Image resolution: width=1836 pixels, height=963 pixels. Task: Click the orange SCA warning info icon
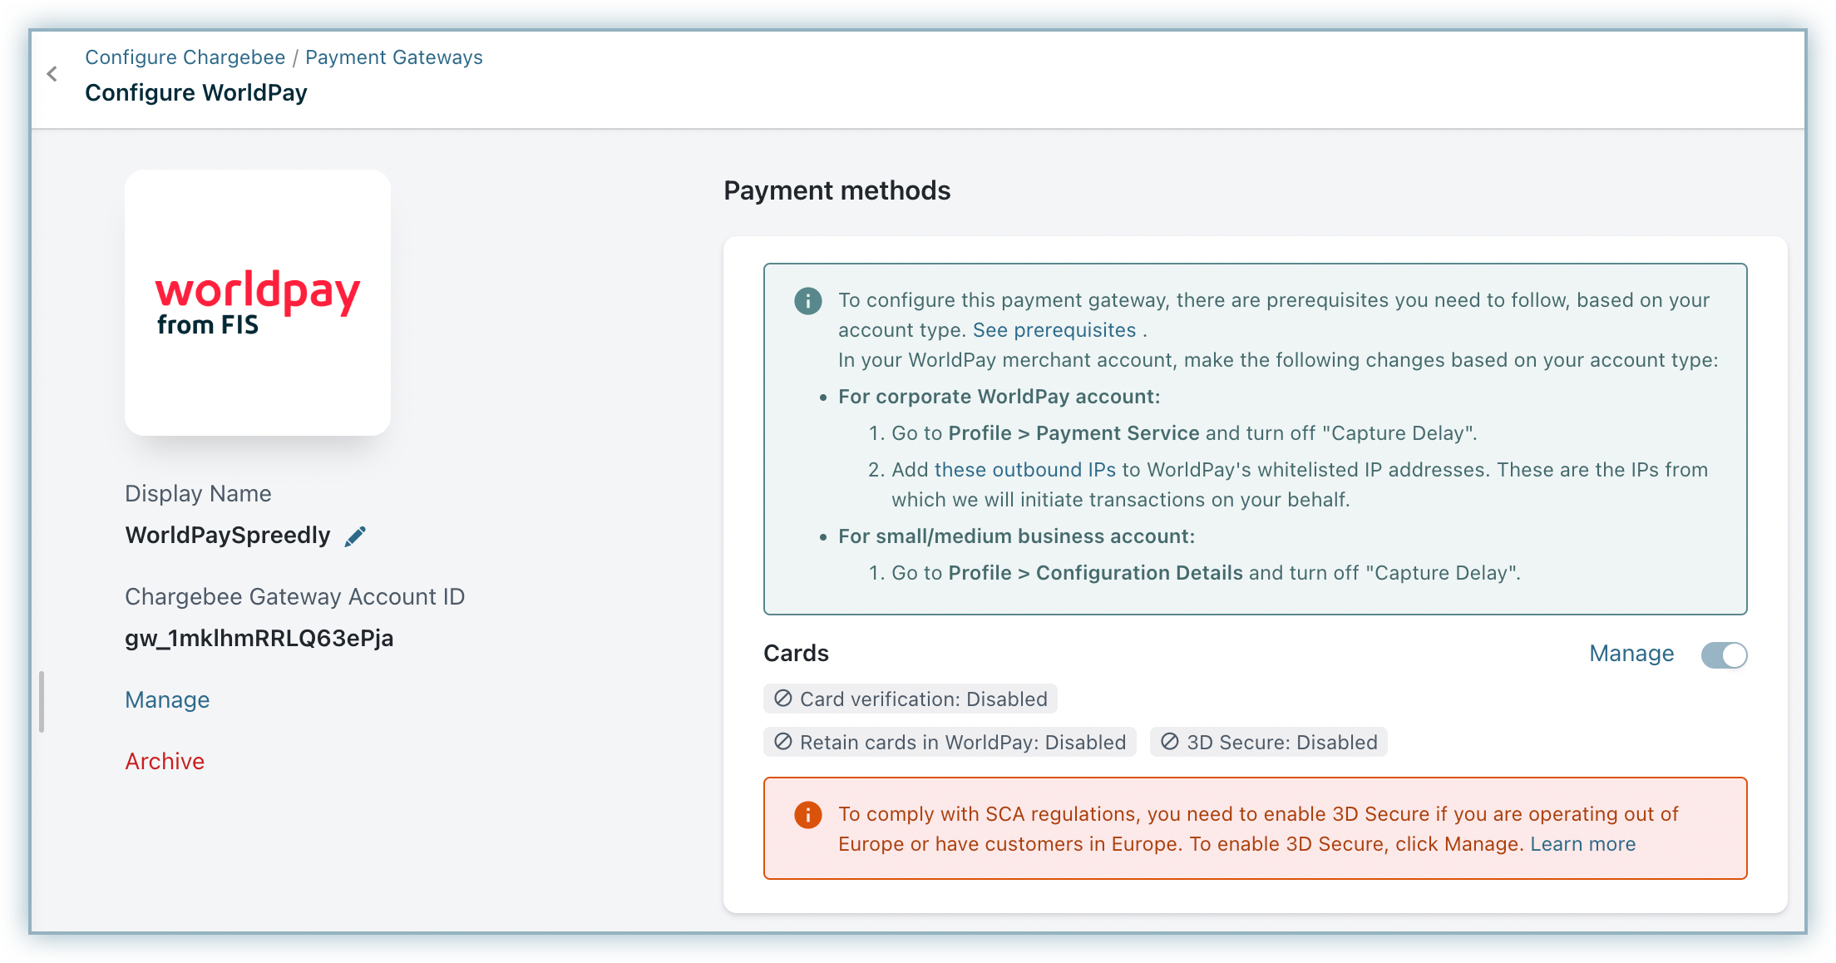[807, 815]
